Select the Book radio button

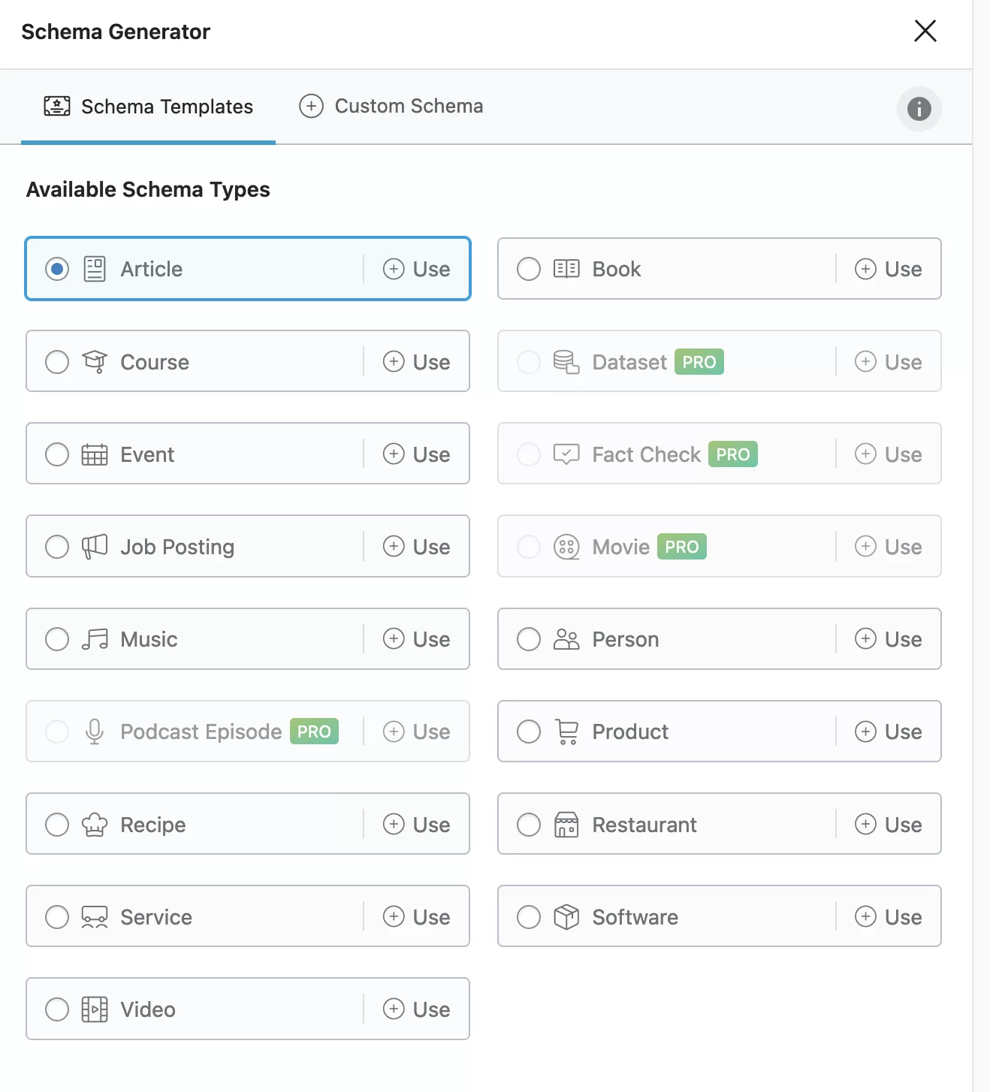pos(529,269)
